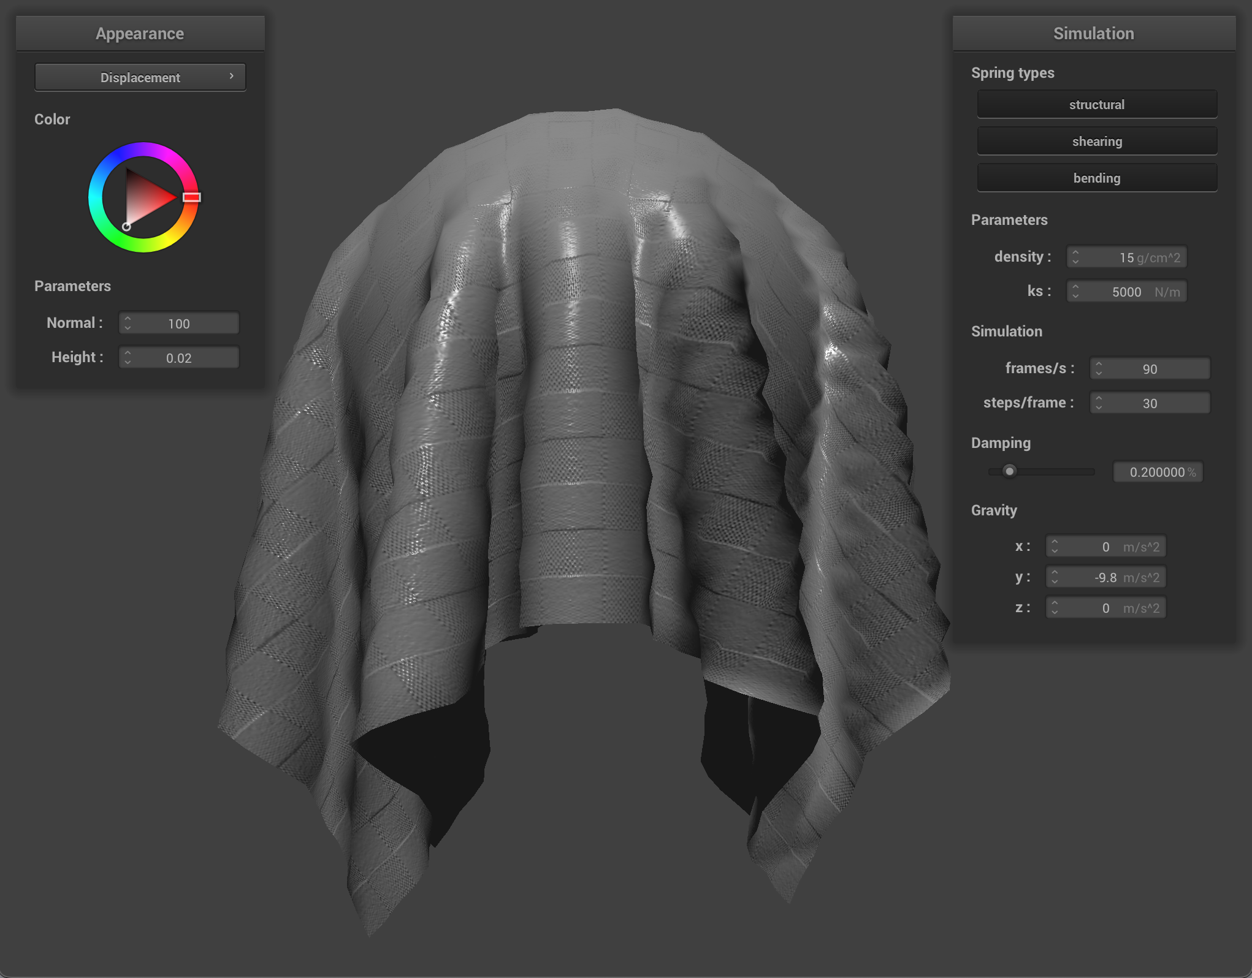Click the "Color" section label
This screenshot has height=978, width=1252.
point(52,119)
